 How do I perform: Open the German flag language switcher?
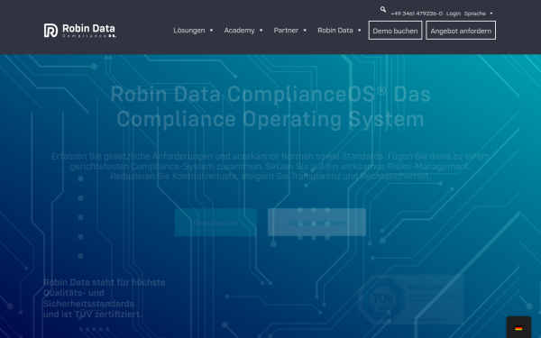518,328
